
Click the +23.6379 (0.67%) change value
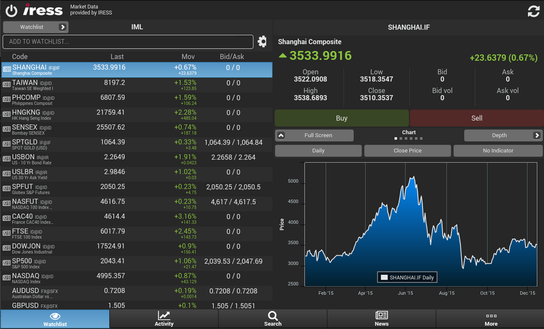[x=504, y=57]
